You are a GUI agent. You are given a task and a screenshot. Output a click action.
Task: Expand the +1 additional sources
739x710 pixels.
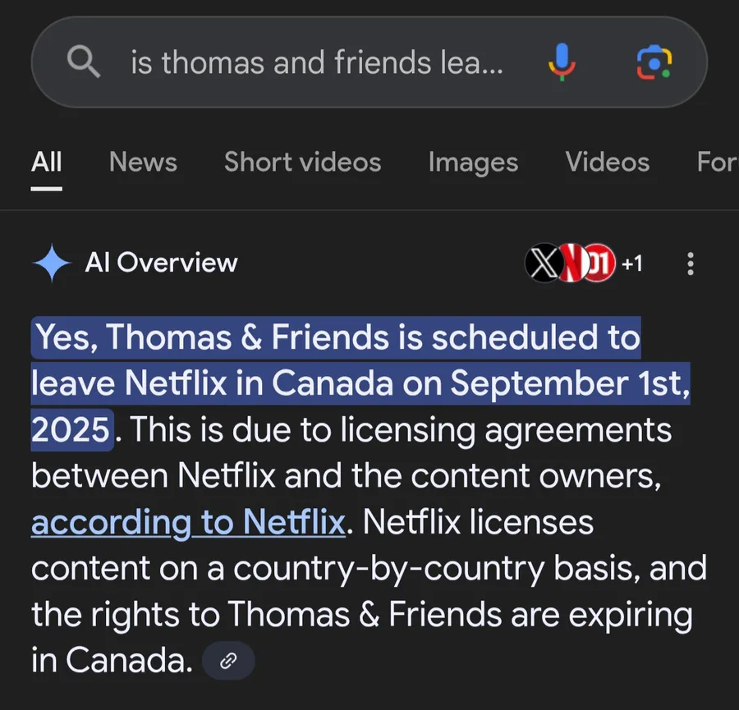tap(632, 263)
